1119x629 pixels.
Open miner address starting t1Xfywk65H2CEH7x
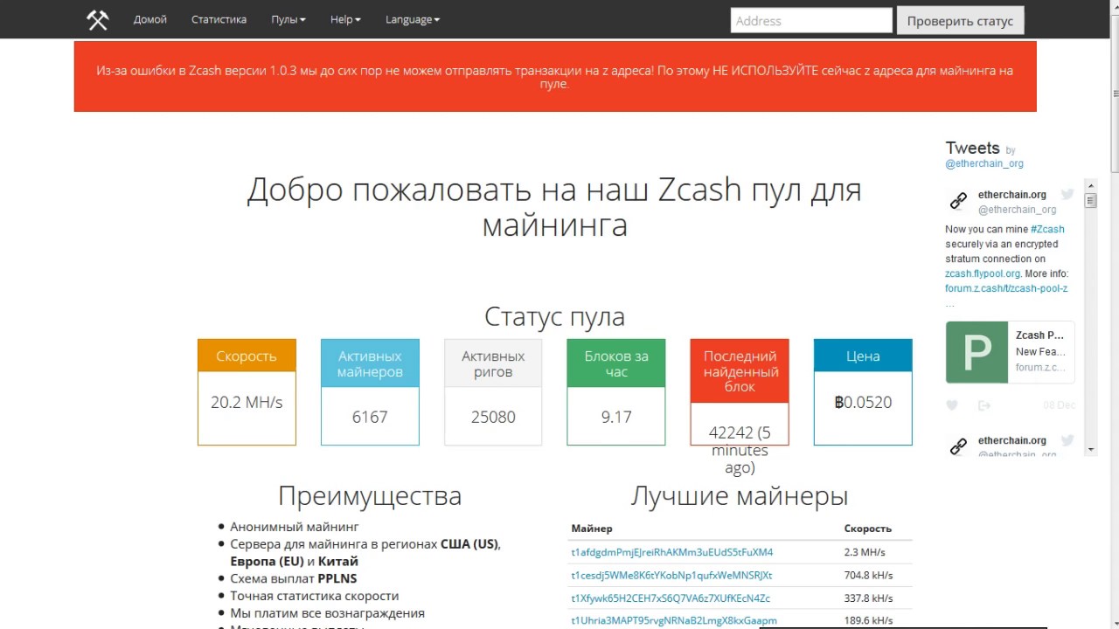671,598
